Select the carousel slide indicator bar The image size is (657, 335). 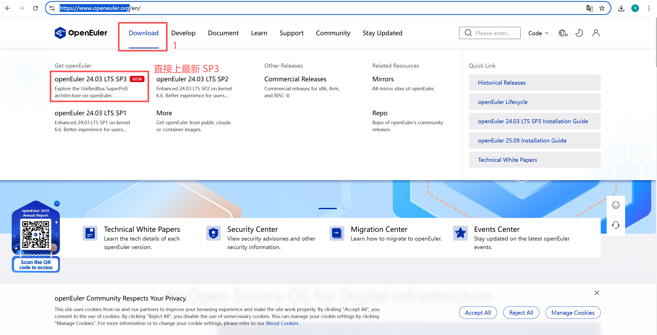pos(327,208)
